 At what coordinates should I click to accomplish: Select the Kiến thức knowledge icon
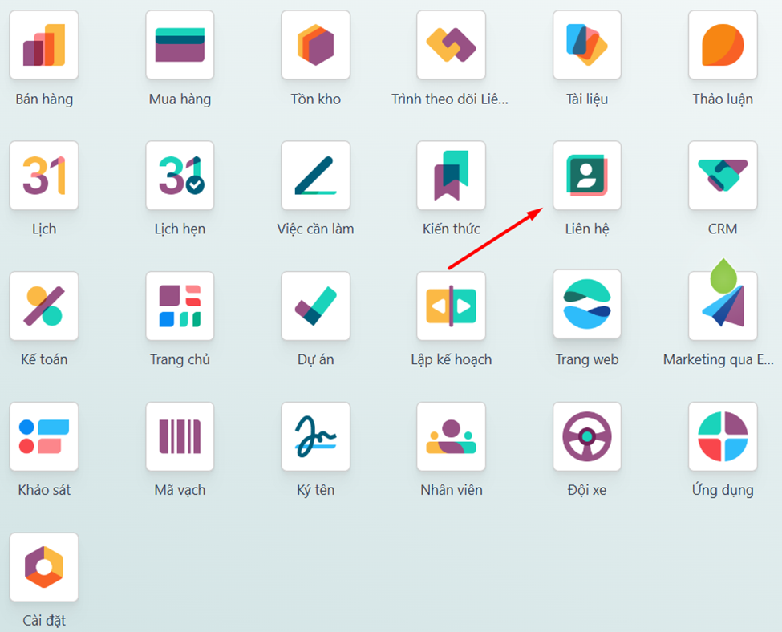click(x=451, y=176)
